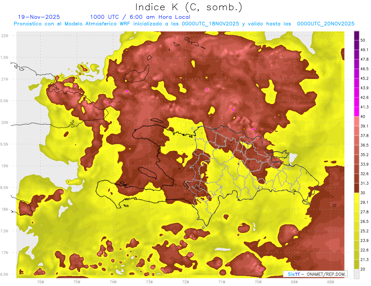Click the "46.5" color scale label
The width and height of the screenshot is (371, 286).
[364, 69]
